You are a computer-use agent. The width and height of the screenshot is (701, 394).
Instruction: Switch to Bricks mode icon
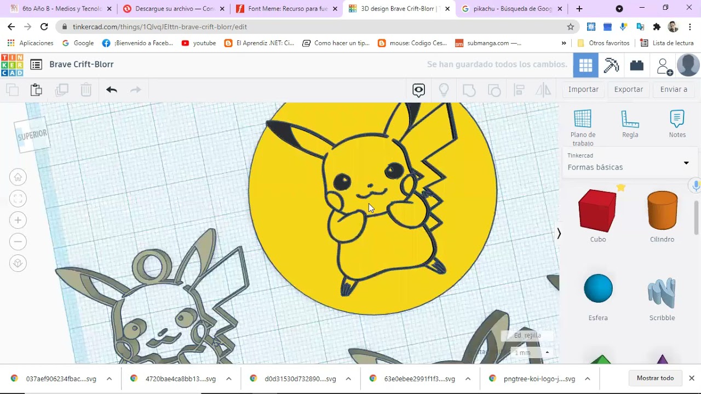coord(636,66)
